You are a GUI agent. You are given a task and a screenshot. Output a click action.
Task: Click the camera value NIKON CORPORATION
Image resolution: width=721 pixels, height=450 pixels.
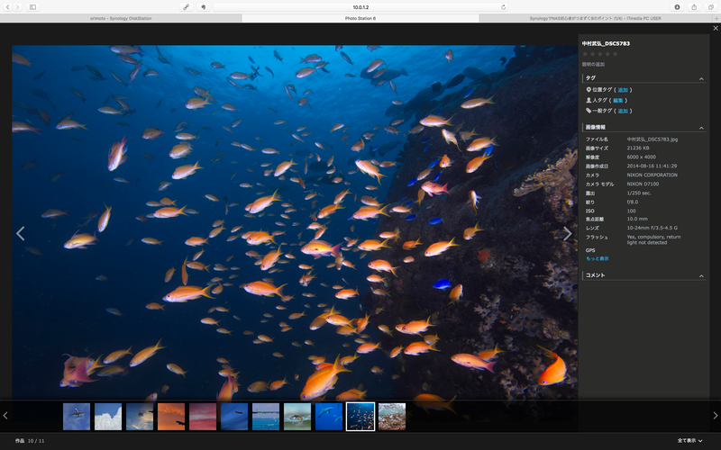[x=652, y=175]
